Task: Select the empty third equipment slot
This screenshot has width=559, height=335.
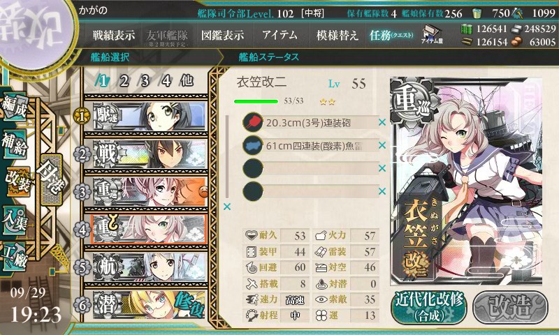Action: pyautogui.click(x=310, y=168)
